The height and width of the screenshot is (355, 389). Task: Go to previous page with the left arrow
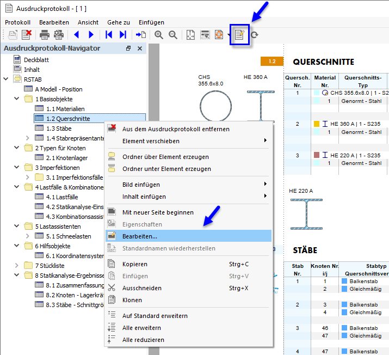coord(77,35)
